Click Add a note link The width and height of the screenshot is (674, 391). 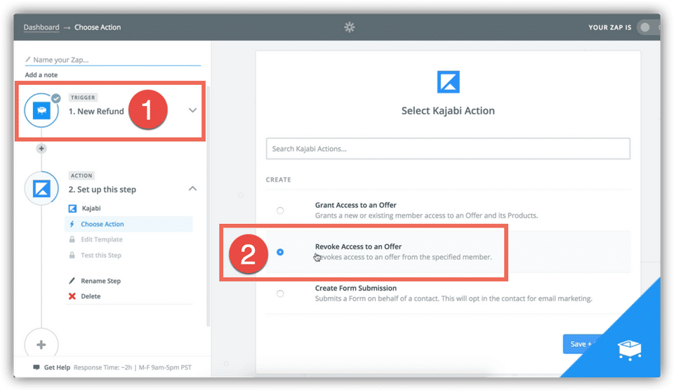click(x=41, y=75)
